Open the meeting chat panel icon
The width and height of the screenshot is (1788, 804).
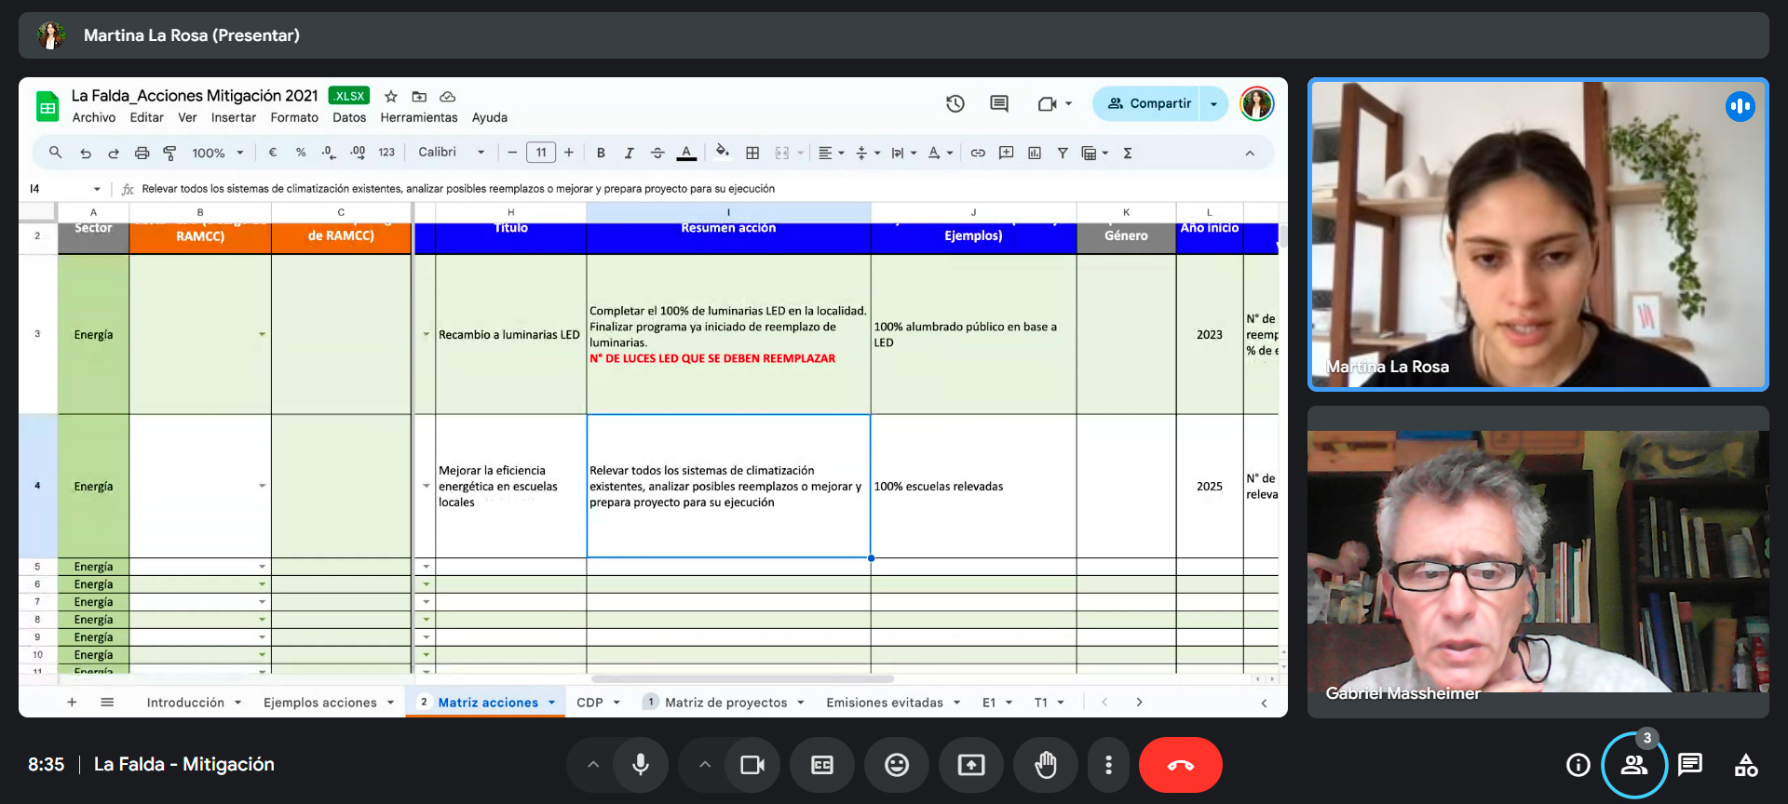pos(1689,765)
